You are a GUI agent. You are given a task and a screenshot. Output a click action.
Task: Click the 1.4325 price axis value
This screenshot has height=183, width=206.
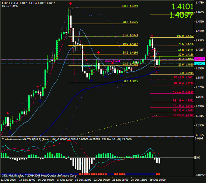tap(200, 40)
